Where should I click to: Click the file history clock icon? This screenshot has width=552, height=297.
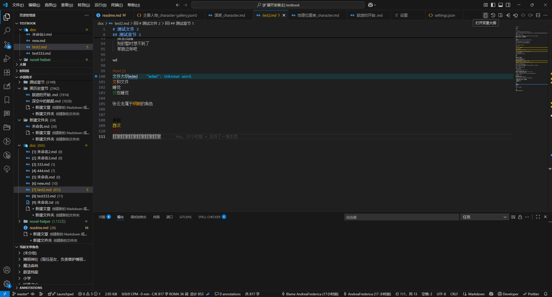tap(493, 15)
